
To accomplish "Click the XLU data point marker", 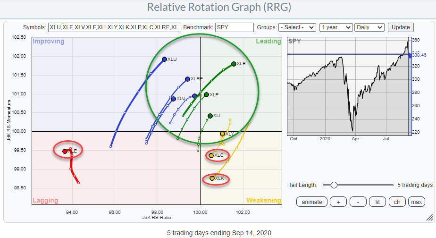I will pos(164,59).
